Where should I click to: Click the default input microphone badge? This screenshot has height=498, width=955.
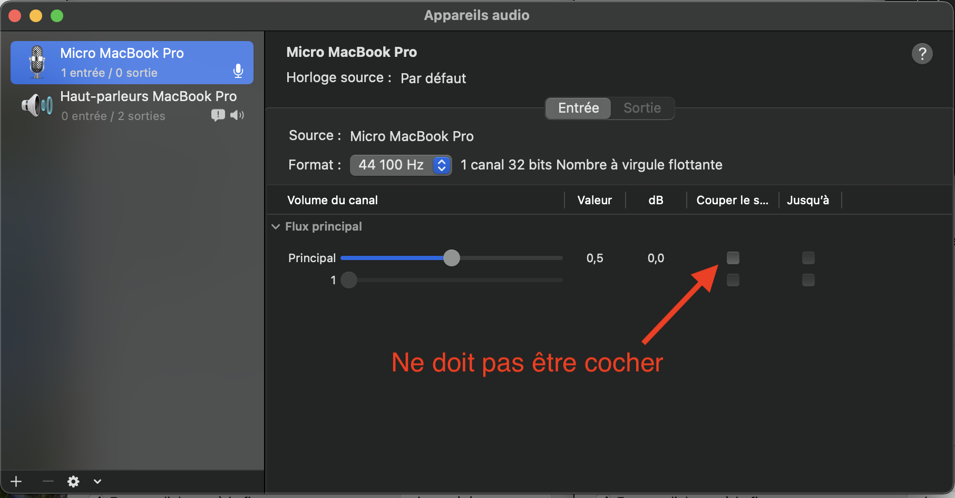tap(238, 71)
